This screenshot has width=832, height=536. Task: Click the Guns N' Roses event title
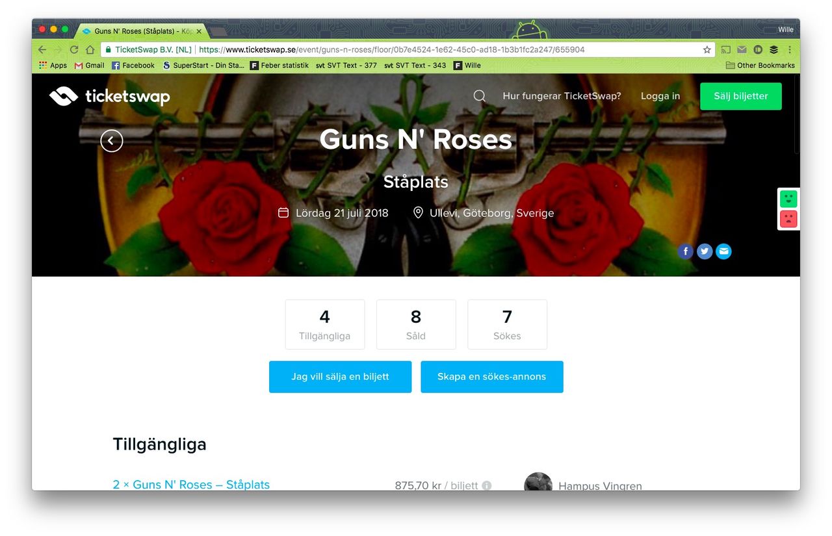(x=416, y=140)
